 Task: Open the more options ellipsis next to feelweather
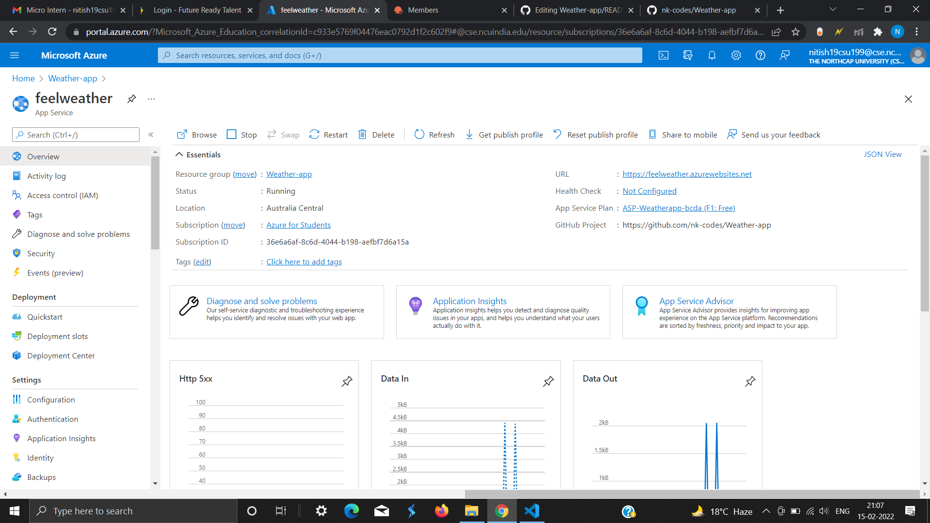coord(152,99)
